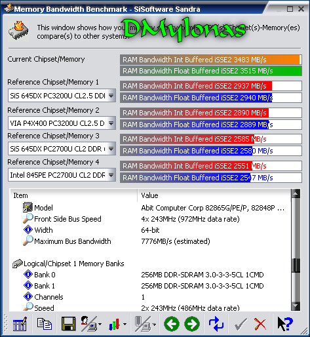Click the Item column header
This screenshot has width=310, height=337.
pyautogui.click(x=73, y=195)
